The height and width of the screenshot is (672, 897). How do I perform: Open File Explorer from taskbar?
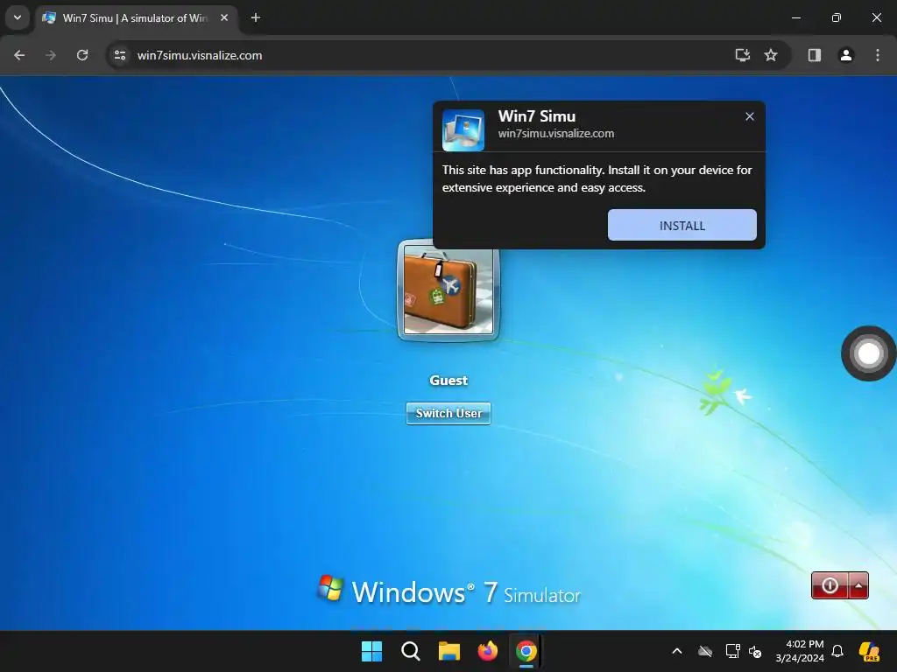449,651
